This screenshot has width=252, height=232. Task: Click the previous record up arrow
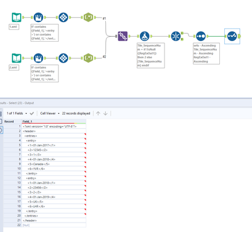tap(98, 113)
